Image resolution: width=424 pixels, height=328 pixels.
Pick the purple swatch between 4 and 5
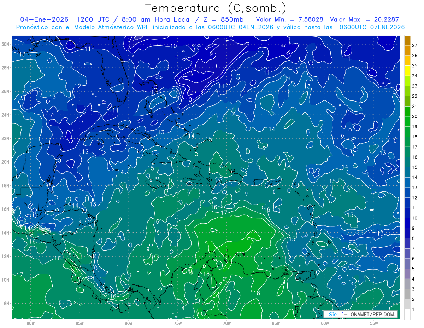(407, 274)
